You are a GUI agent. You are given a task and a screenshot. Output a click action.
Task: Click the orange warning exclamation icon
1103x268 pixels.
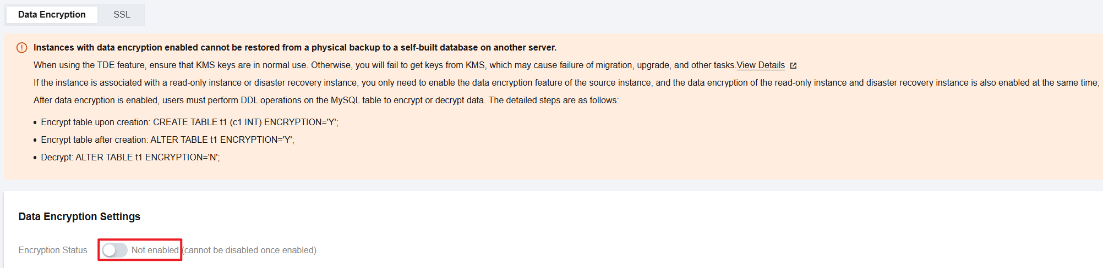[x=22, y=48]
